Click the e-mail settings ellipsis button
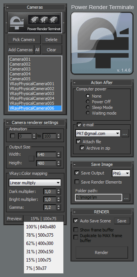Screen dimensions: 137x277 [125, 133]
